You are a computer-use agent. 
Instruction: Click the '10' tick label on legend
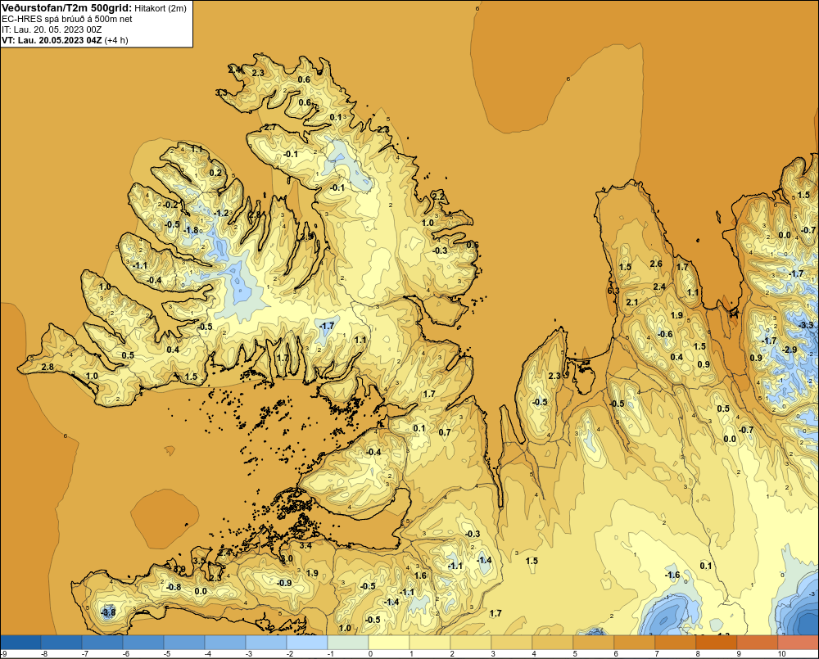(781, 654)
